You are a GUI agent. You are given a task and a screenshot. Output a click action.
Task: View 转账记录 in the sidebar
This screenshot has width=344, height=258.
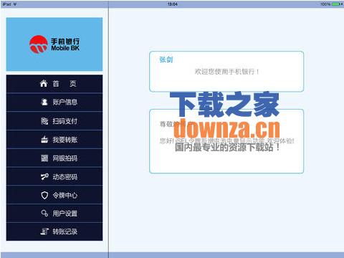pos(54,231)
